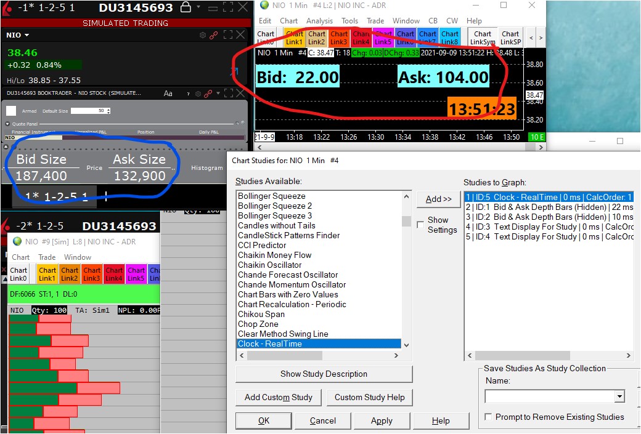
Task: Select Clock - RealTime in Studies Available list
Action: [x=319, y=344]
